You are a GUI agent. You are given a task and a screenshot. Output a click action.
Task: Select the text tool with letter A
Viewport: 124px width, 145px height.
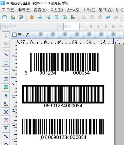(x=6, y=96)
